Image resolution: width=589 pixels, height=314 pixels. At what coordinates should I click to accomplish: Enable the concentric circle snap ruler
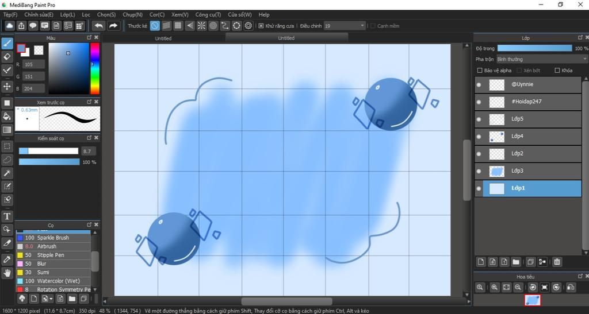point(213,25)
